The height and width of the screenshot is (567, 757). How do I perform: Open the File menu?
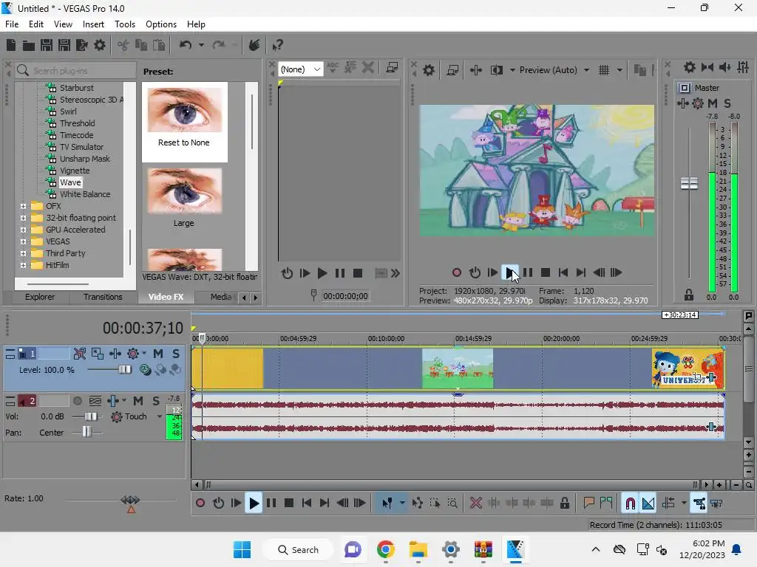tap(12, 24)
